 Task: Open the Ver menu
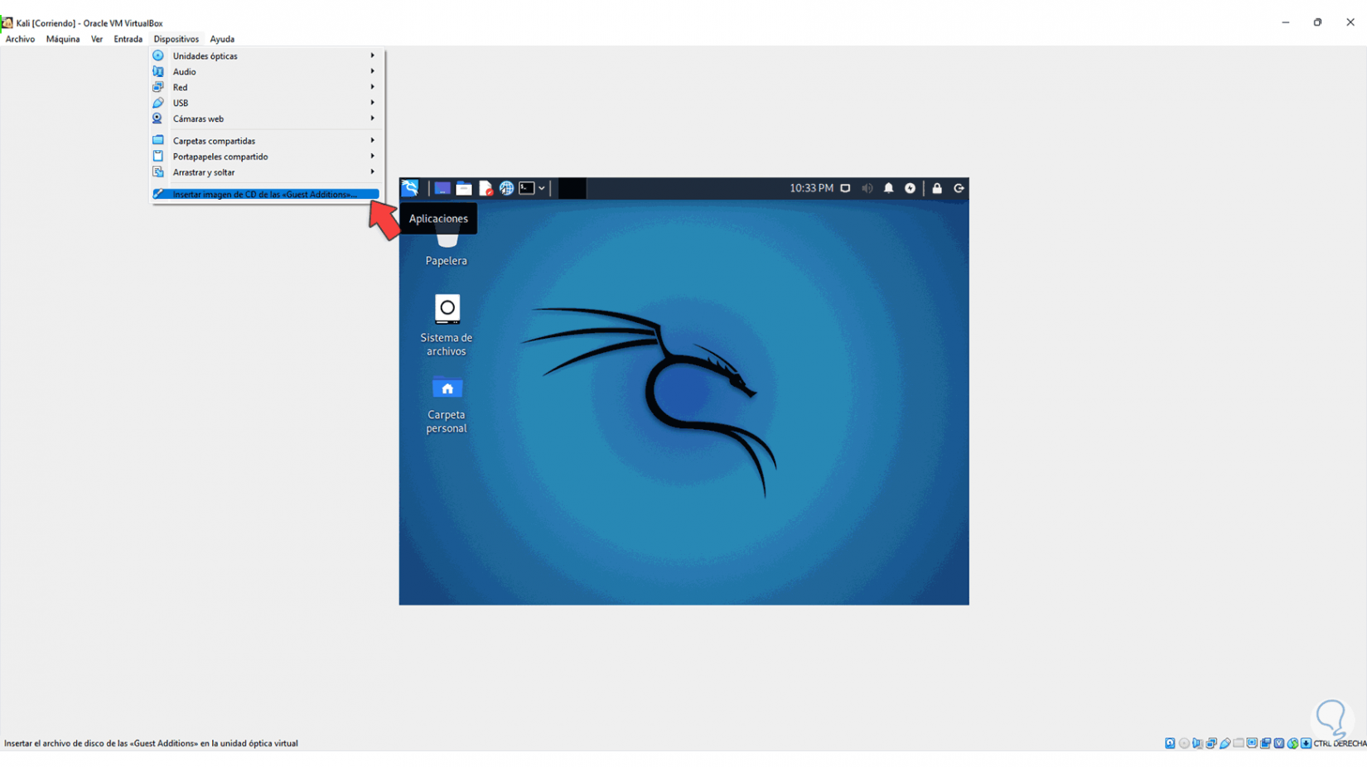coord(97,39)
